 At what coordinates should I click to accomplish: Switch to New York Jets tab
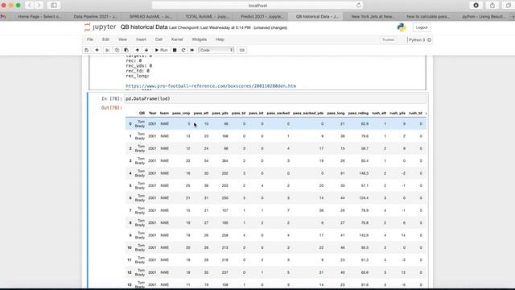coord(373,16)
